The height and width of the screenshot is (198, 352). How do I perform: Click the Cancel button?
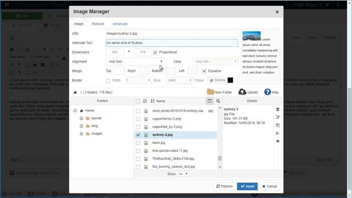click(x=269, y=186)
